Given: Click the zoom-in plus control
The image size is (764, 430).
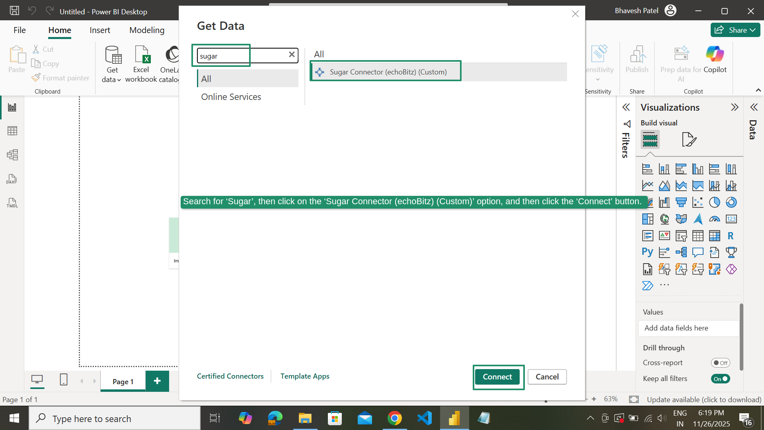Looking at the screenshot, I should pos(594,399).
